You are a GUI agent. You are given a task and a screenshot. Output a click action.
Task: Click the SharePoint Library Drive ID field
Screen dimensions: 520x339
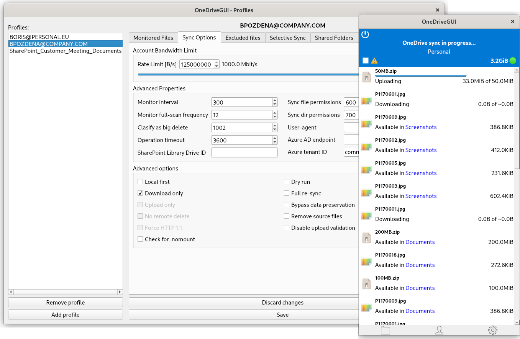[x=244, y=152]
